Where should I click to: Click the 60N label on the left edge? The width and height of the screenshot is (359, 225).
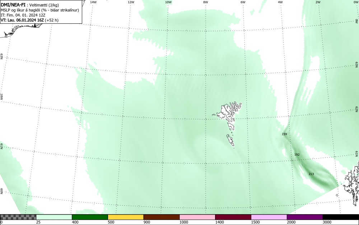tap(1, 192)
